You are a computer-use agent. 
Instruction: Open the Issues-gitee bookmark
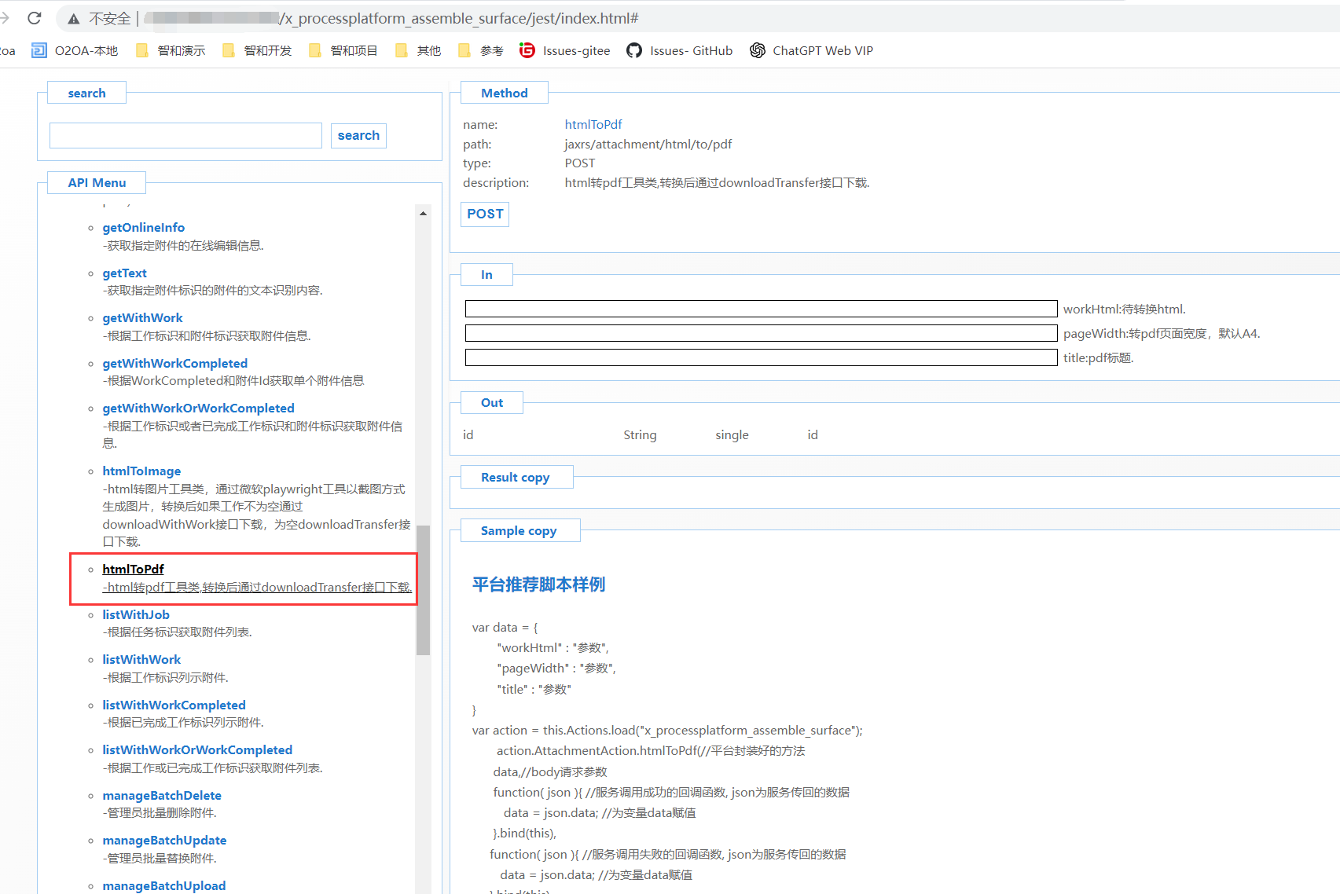click(564, 51)
